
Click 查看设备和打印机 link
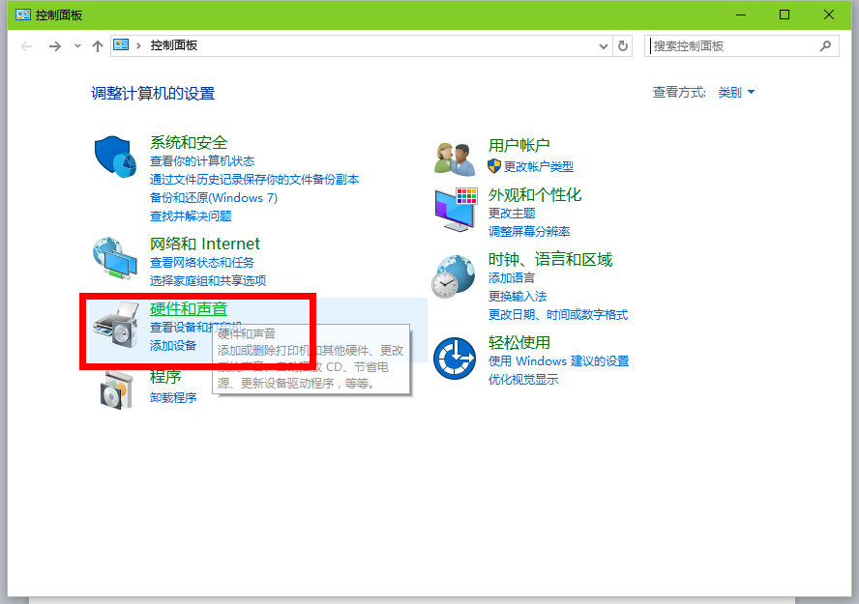coord(195,328)
